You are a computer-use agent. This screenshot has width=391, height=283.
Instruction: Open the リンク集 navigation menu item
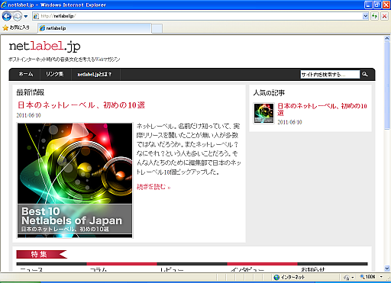(x=54, y=74)
